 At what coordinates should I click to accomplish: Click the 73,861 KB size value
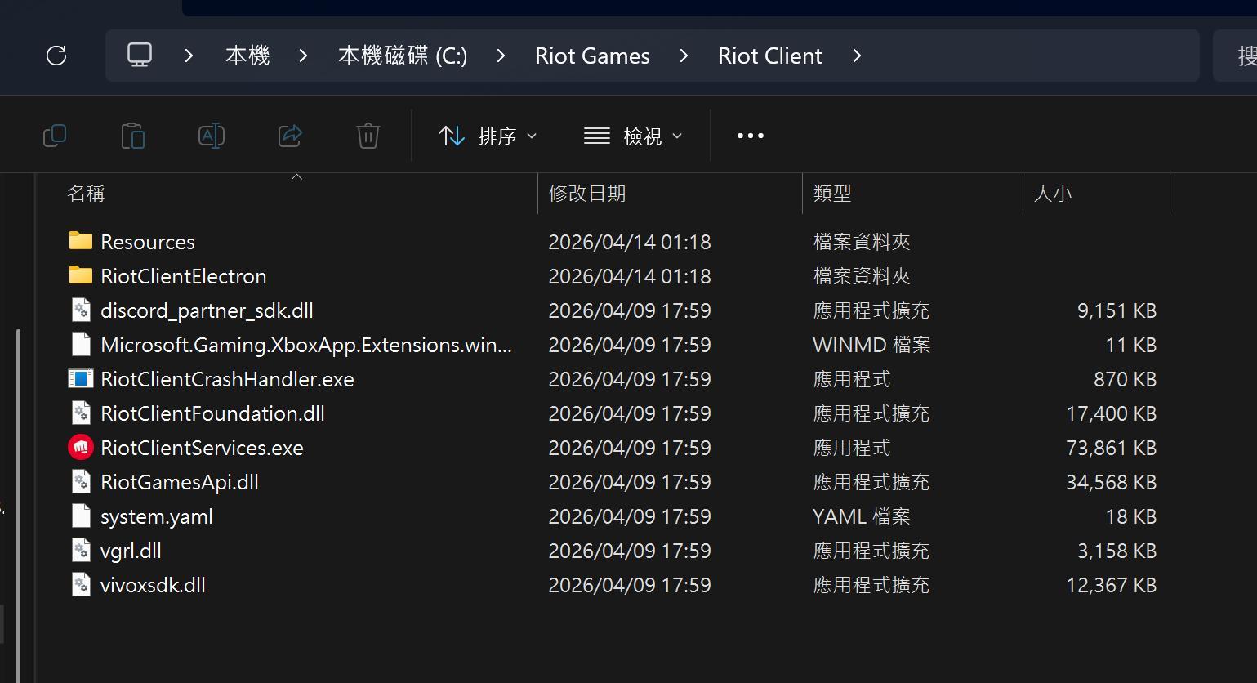[x=1111, y=448]
